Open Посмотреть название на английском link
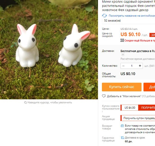The image size is (155, 146). (x=132, y=16)
